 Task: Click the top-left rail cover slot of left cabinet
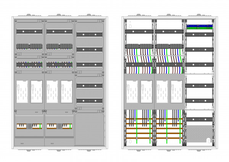tap(29, 31)
